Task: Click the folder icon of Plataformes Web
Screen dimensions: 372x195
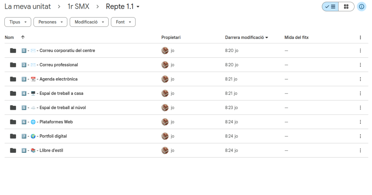Action: [13, 122]
